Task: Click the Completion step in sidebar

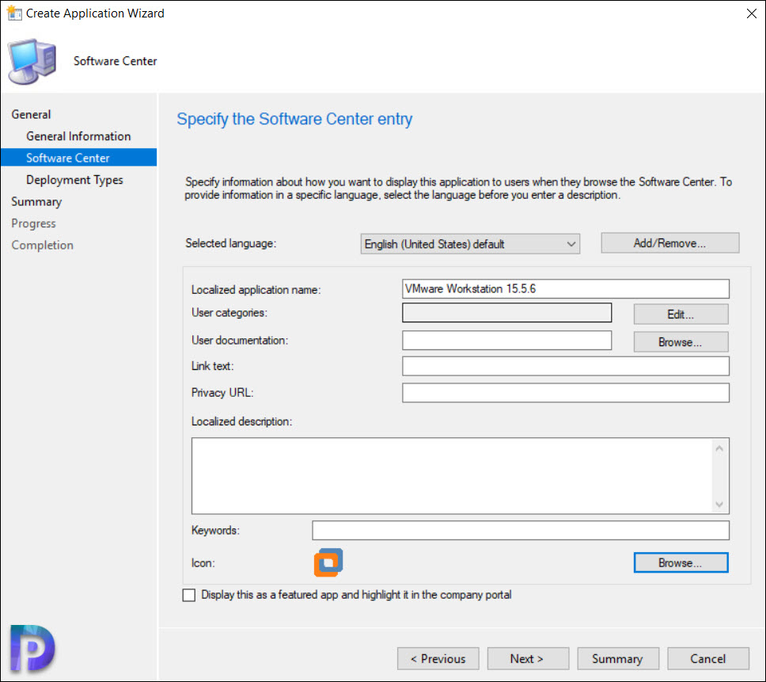Action: click(x=43, y=246)
